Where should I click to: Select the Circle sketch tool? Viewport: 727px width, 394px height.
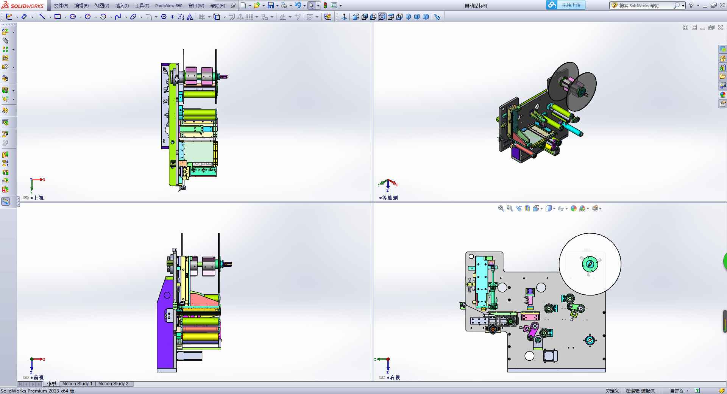(x=88, y=17)
